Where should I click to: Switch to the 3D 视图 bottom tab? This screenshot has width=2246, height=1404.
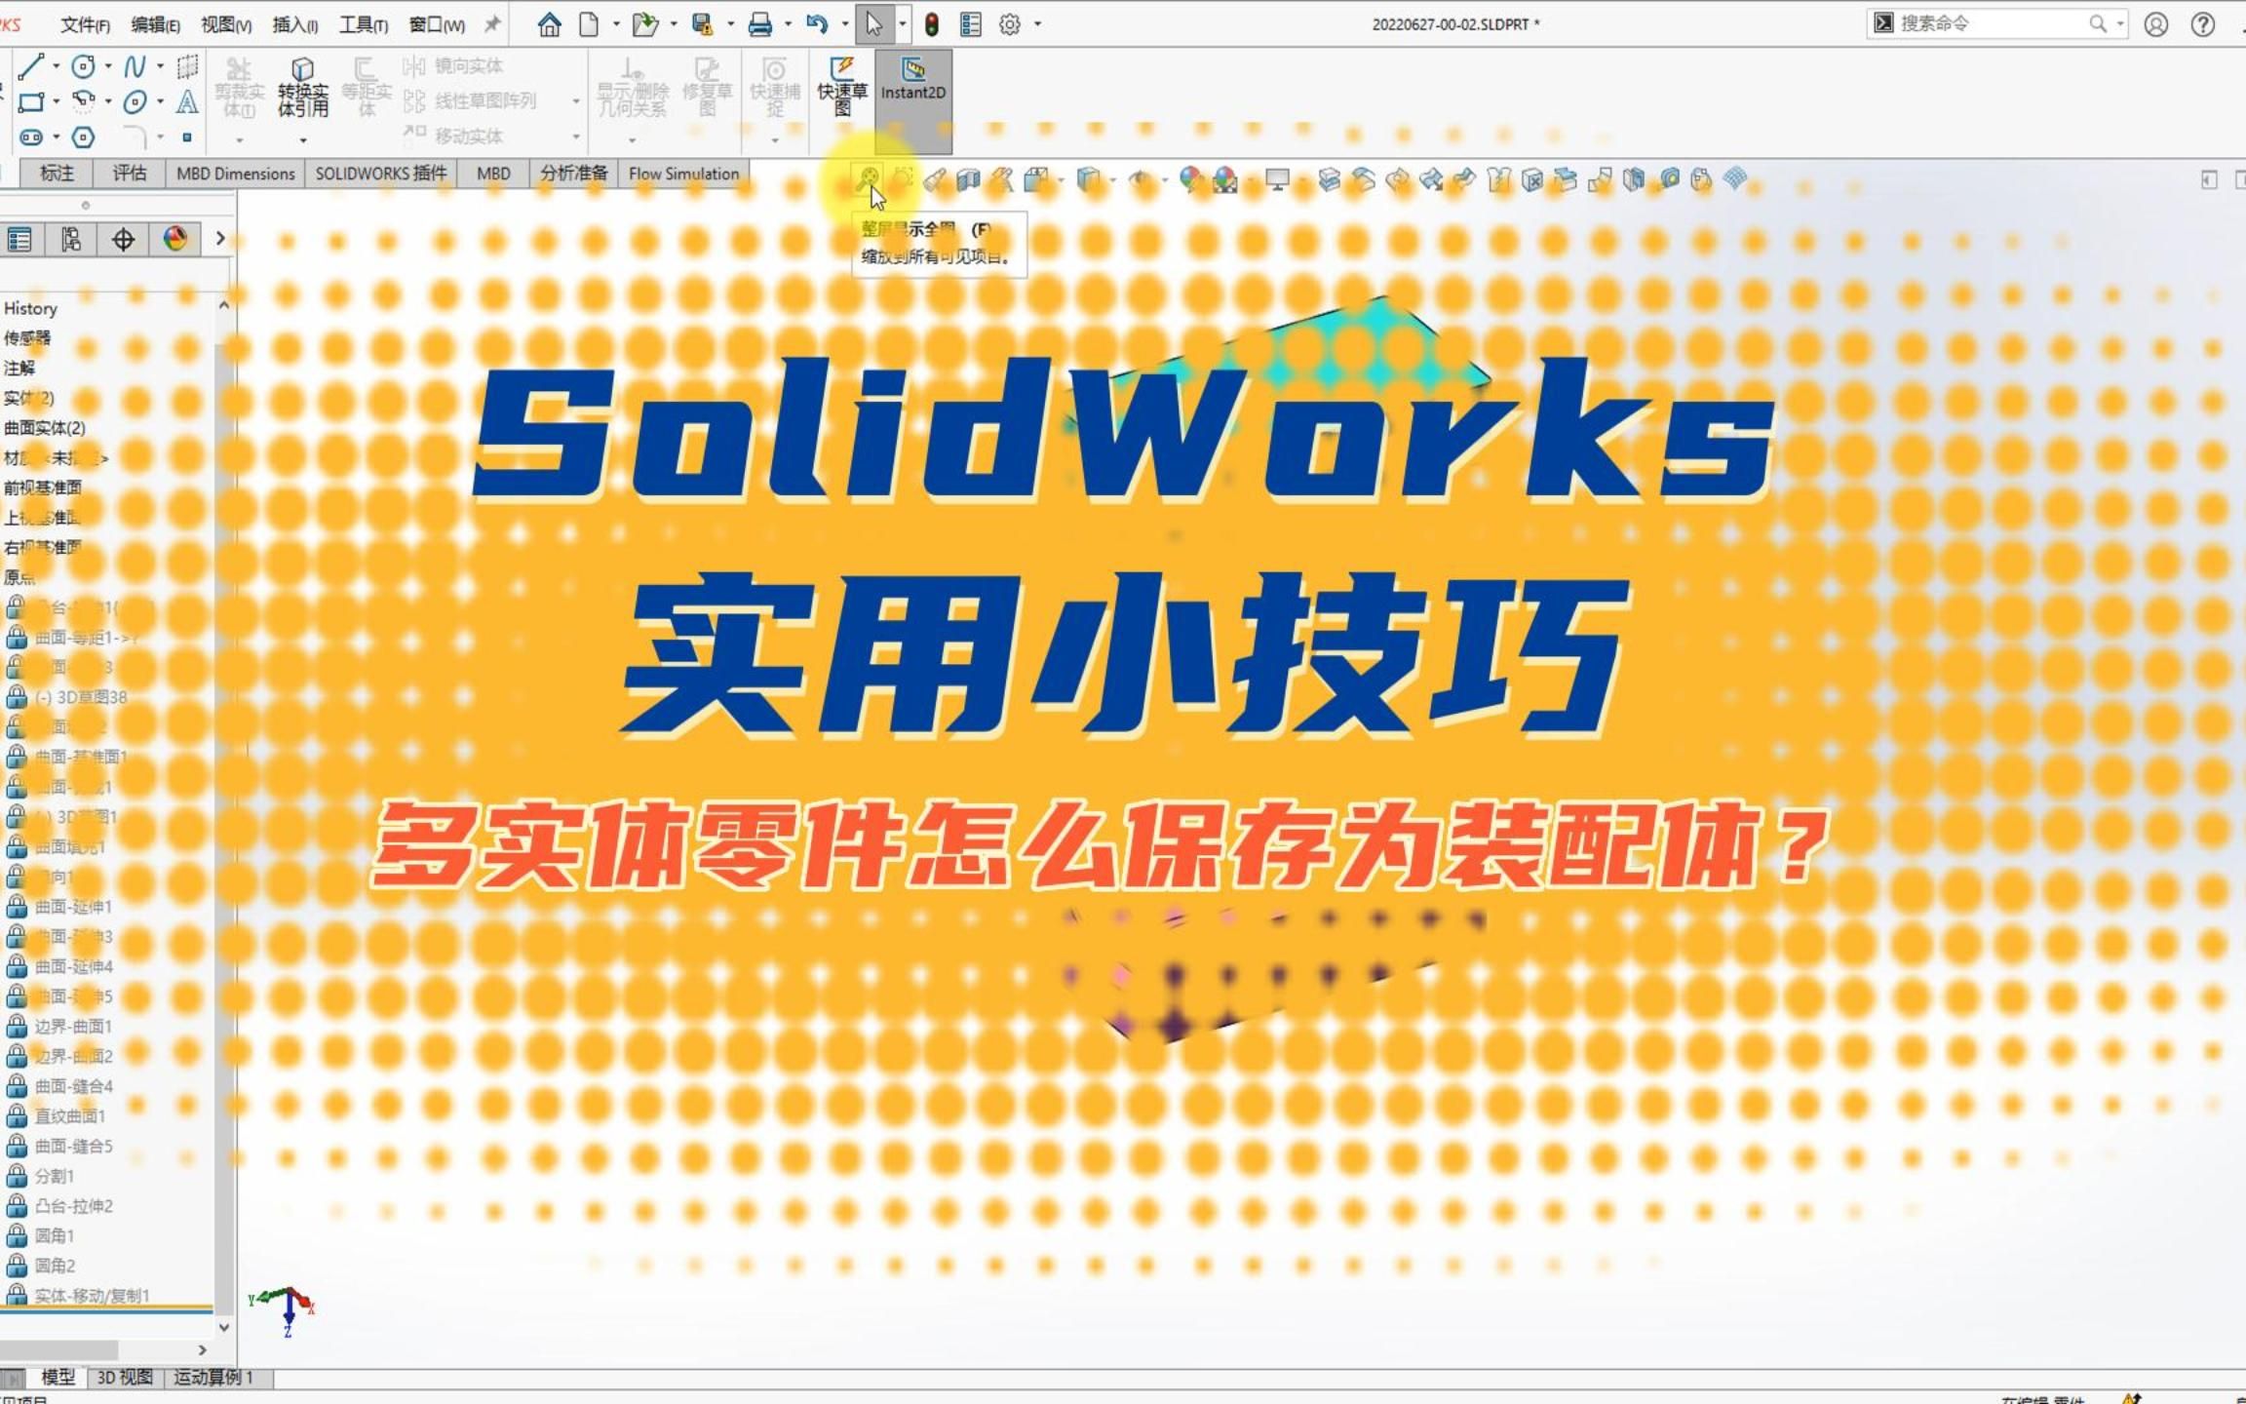coord(125,1378)
